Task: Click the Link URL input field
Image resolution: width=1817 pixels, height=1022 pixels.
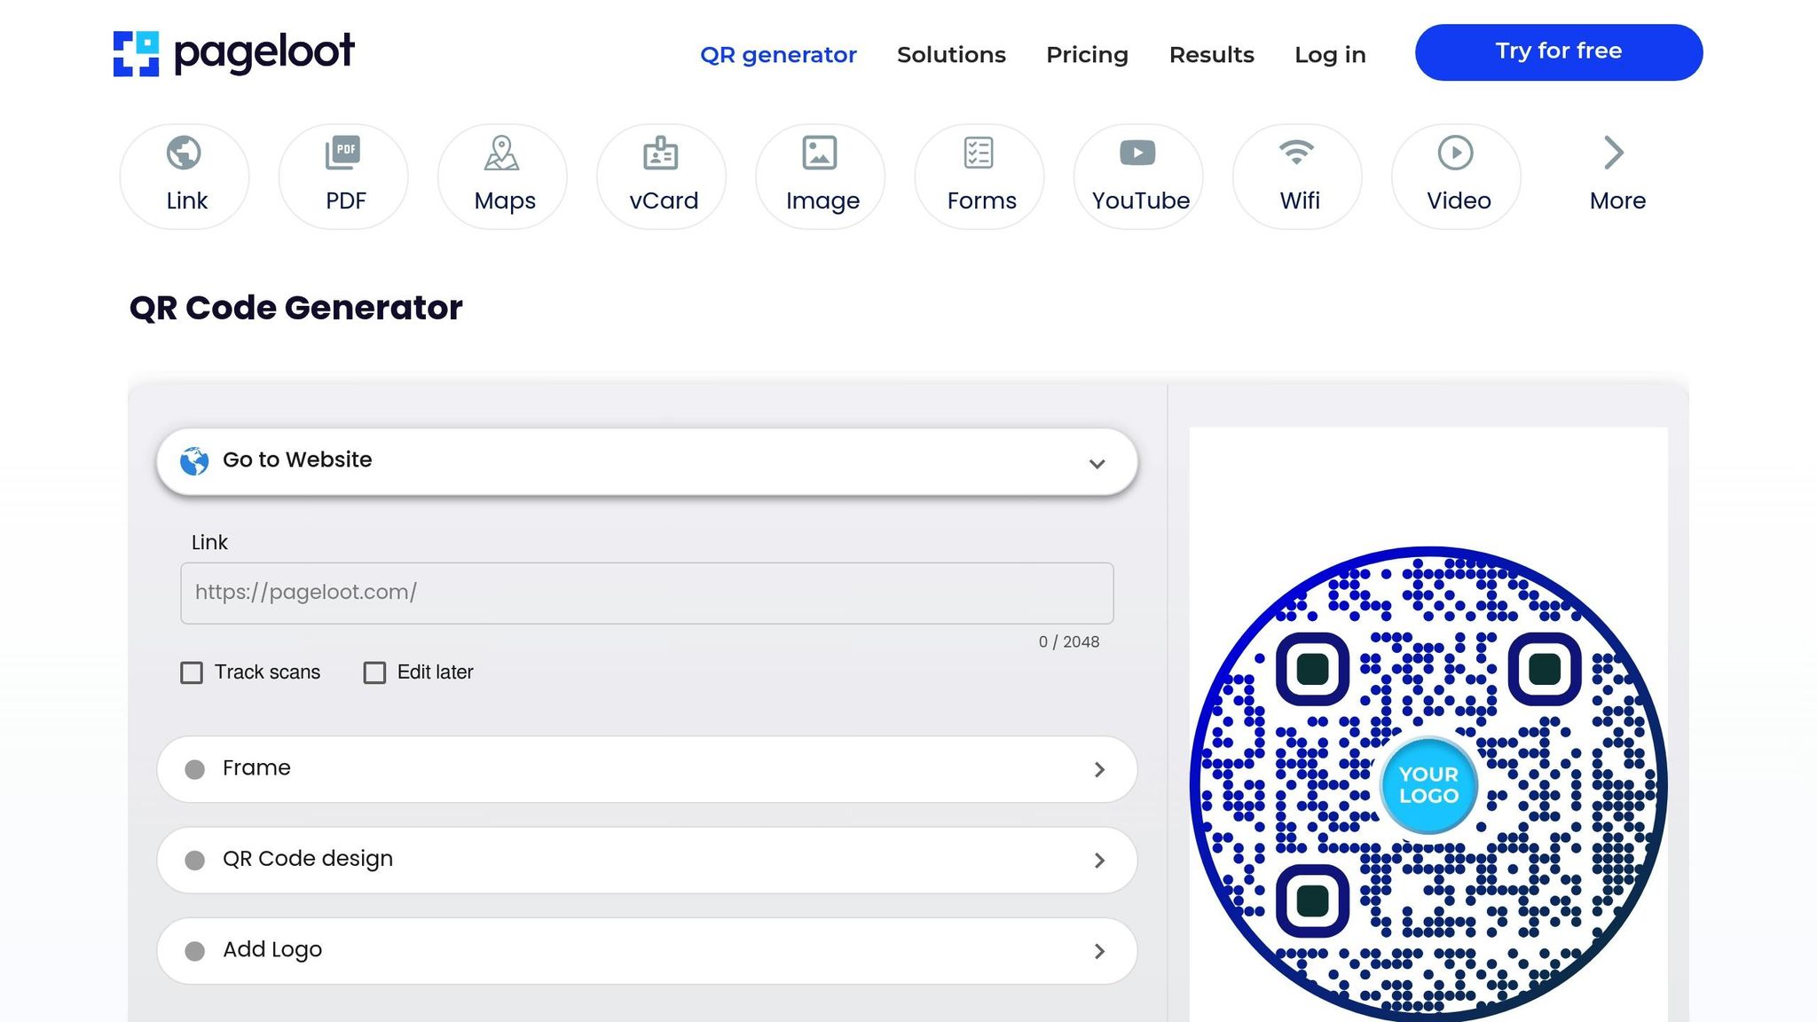Action: pyautogui.click(x=647, y=593)
